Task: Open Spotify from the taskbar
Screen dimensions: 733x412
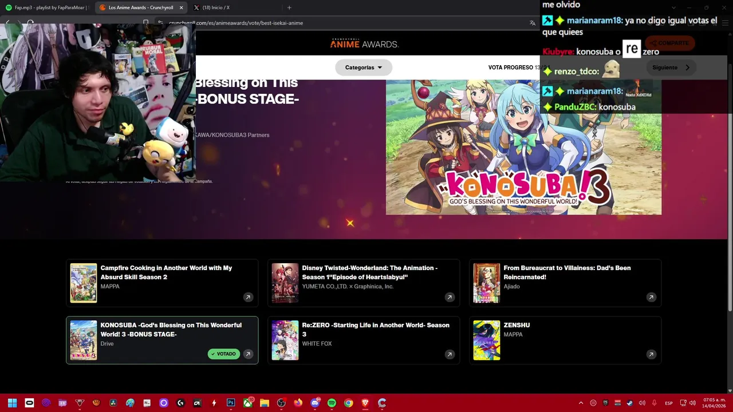Action: pyautogui.click(x=332, y=403)
